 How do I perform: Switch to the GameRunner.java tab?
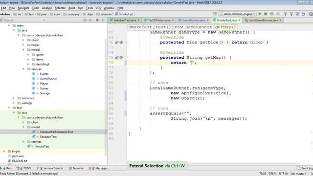pyautogui.click(x=194, y=20)
